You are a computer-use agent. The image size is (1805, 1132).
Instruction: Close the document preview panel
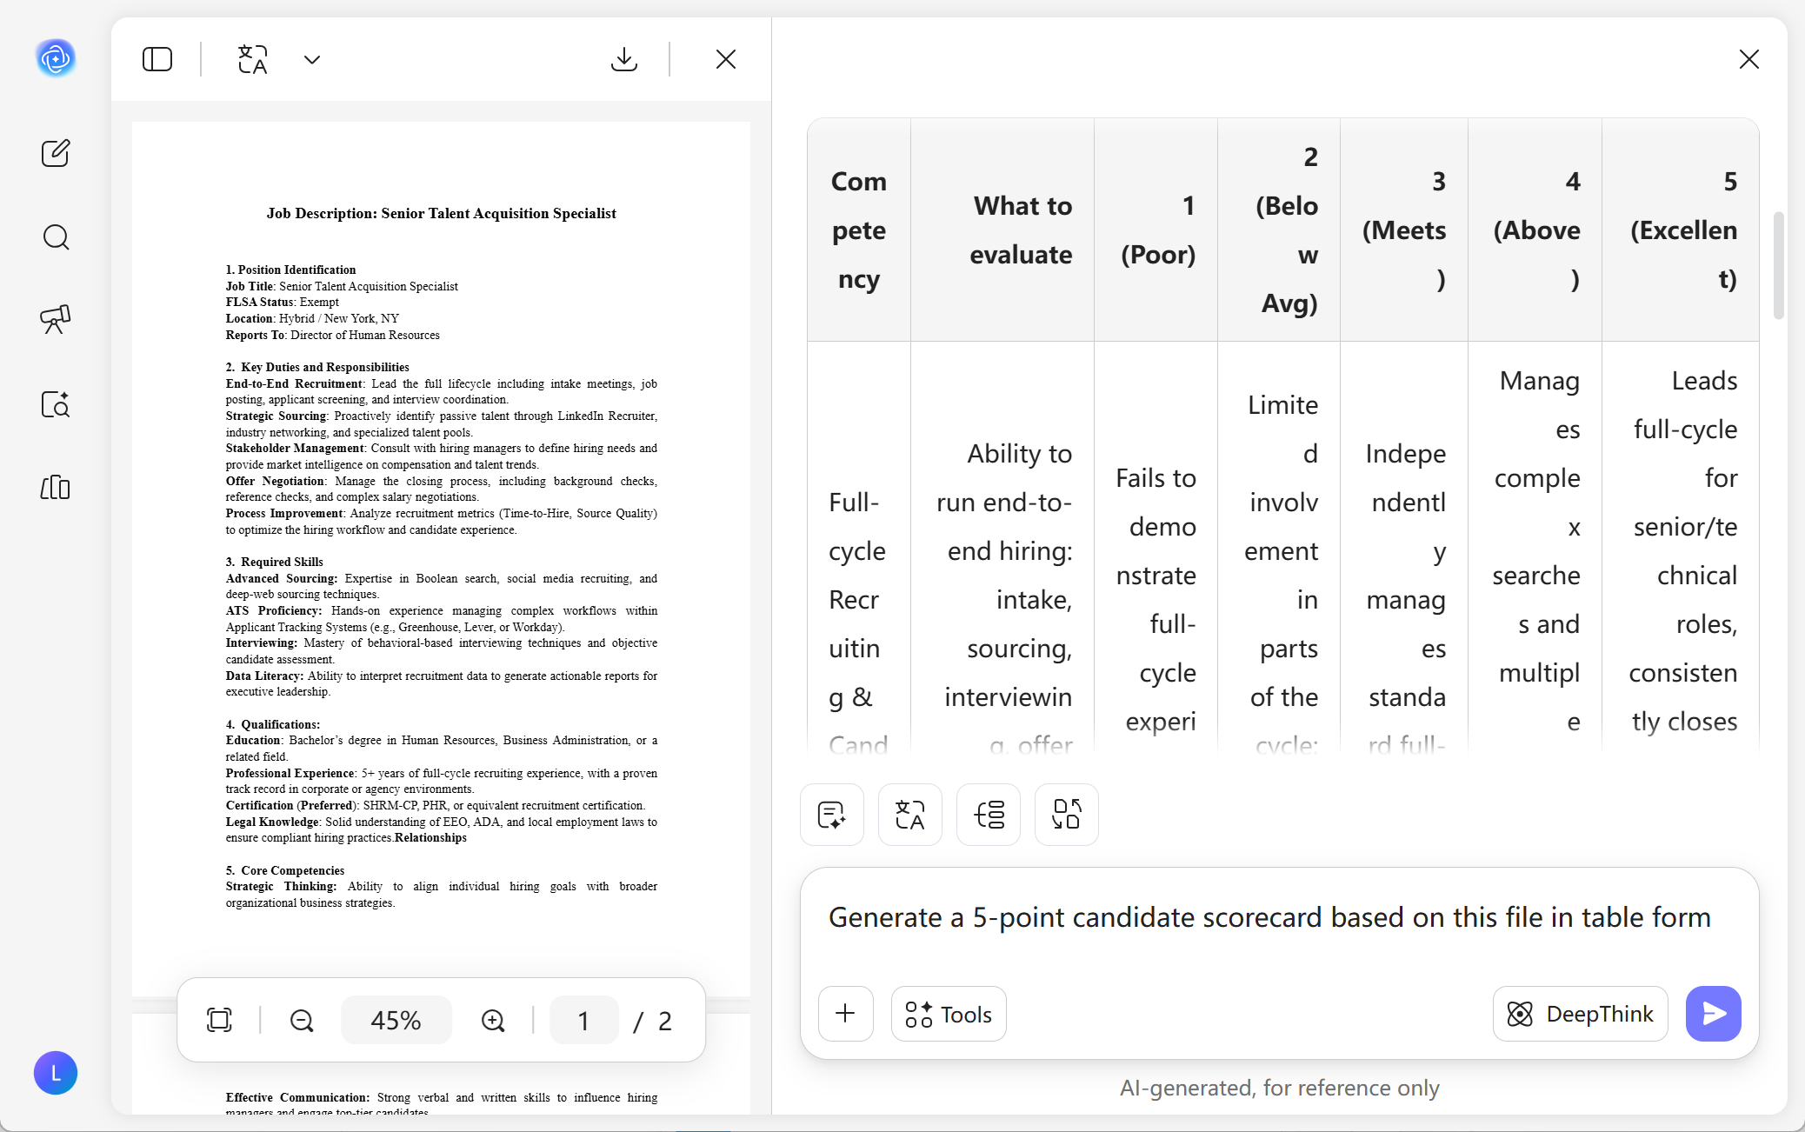pyautogui.click(x=726, y=59)
